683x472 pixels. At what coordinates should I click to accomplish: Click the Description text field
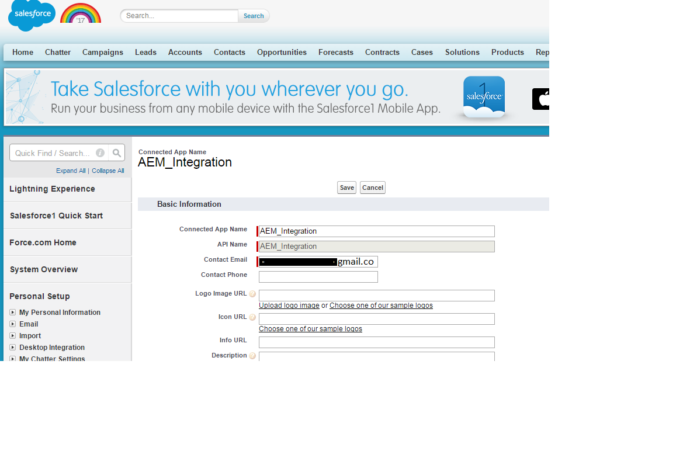(x=377, y=356)
